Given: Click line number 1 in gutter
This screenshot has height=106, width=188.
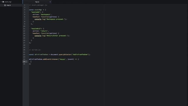Looking at the screenshot, I should point(25,5).
